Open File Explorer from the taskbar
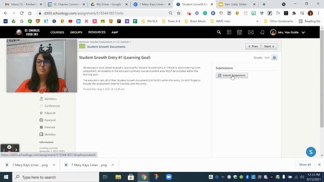Viewport: 324px width, 182px height. pyautogui.click(x=118, y=177)
